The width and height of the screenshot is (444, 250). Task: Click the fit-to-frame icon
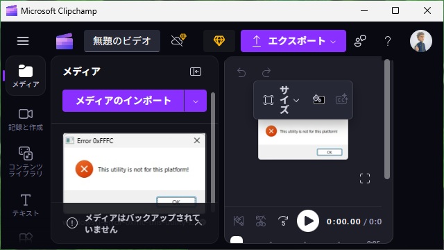pyautogui.click(x=268, y=100)
